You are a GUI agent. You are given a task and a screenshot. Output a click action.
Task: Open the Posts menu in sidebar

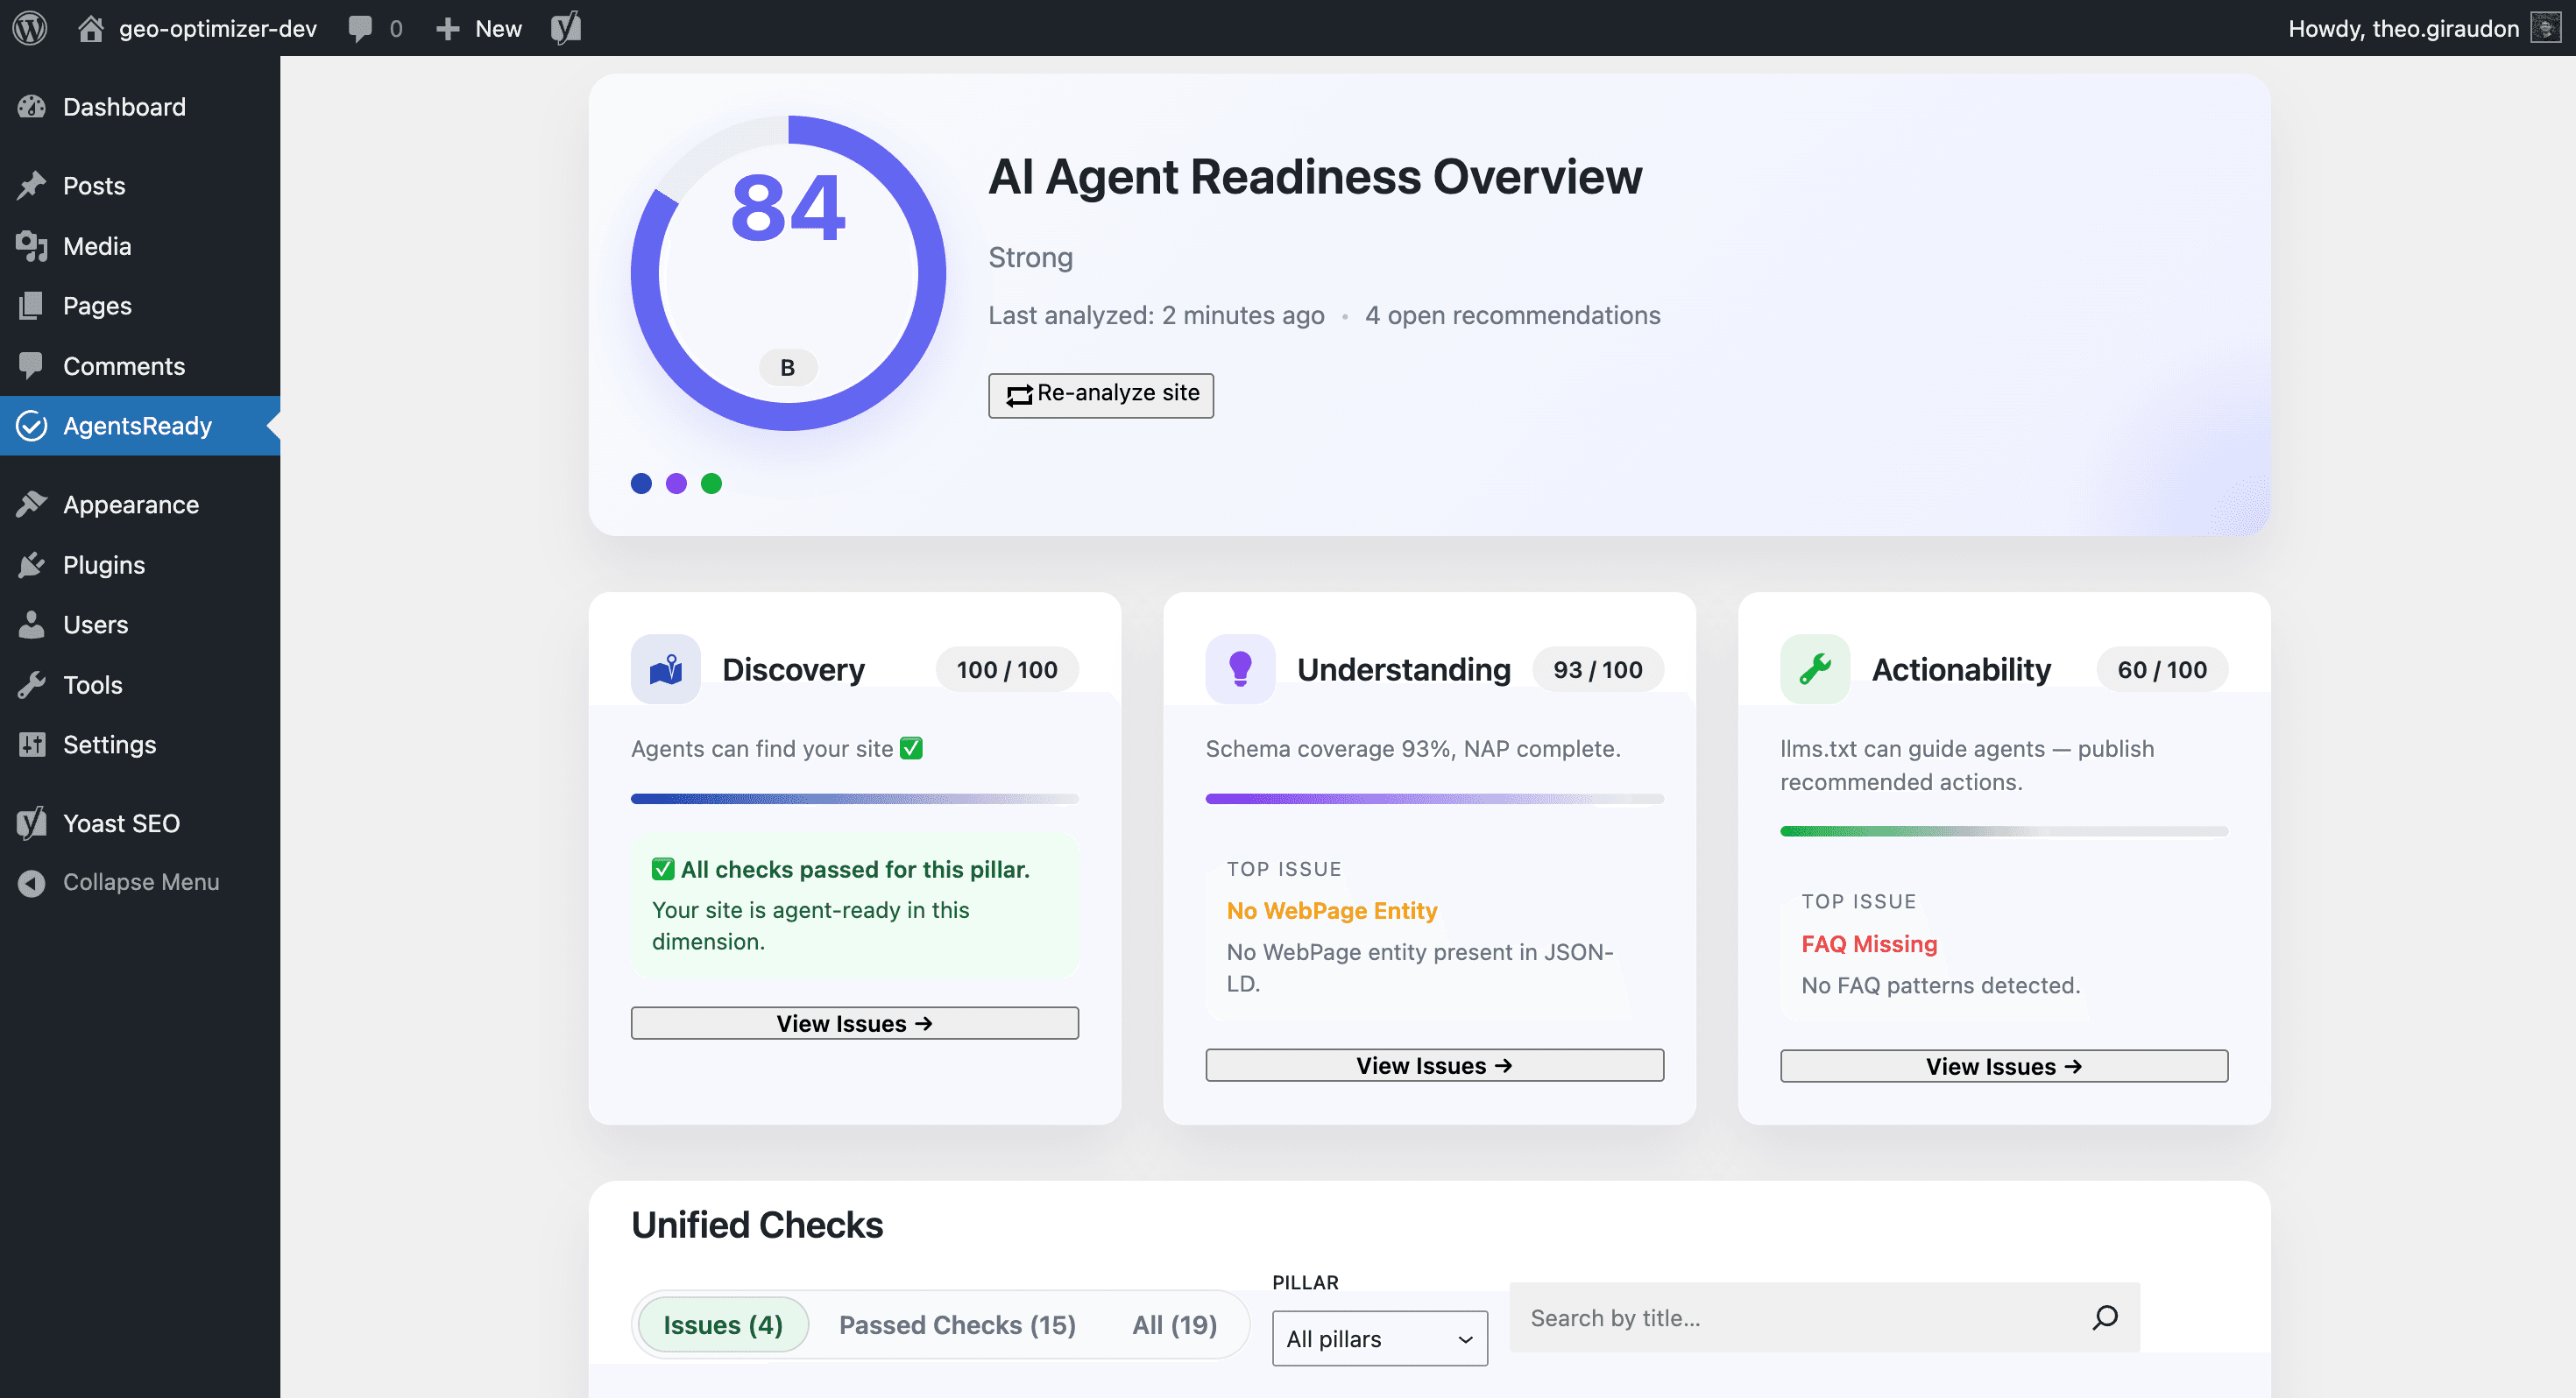[93, 185]
